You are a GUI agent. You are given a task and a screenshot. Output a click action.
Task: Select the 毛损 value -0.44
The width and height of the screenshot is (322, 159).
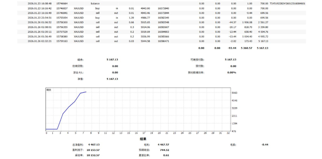[265, 145]
